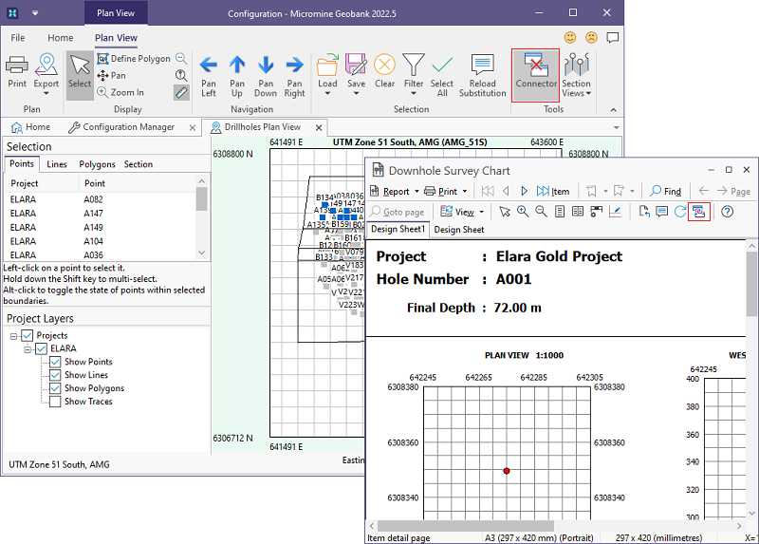The image size is (759, 544).
Task: Open the quick access dropdown in title bar
Action: [35, 13]
